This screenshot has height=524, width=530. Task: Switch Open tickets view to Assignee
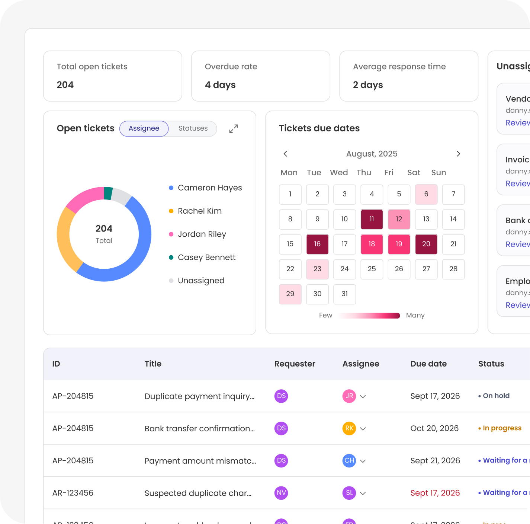point(144,128)
